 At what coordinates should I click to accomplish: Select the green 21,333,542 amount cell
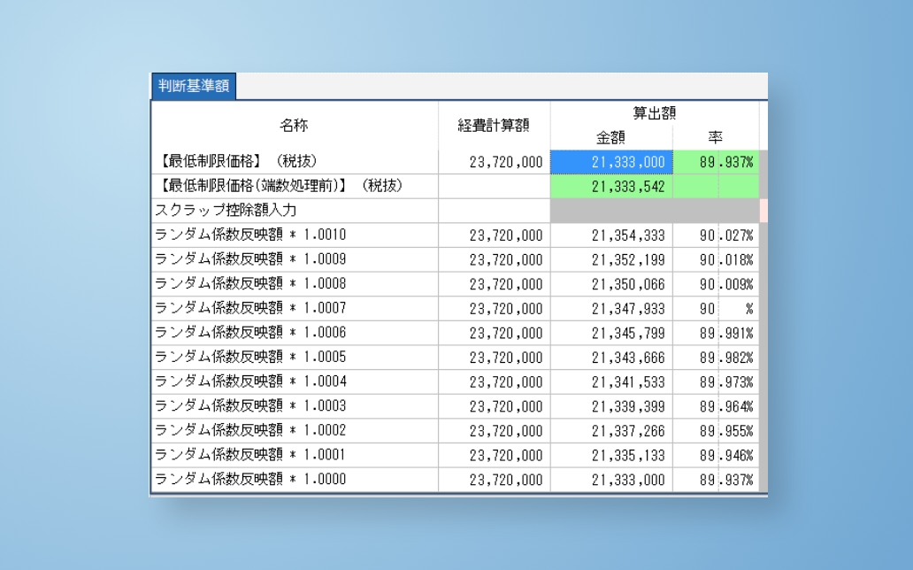[x=611, y=187]
